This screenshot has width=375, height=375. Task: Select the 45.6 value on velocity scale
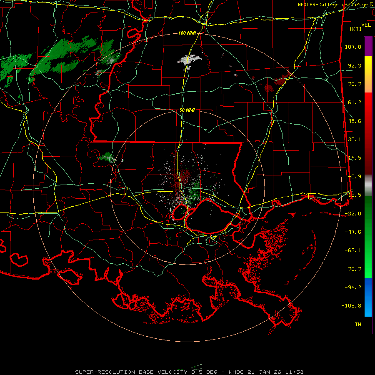click(x=355, y=121)
